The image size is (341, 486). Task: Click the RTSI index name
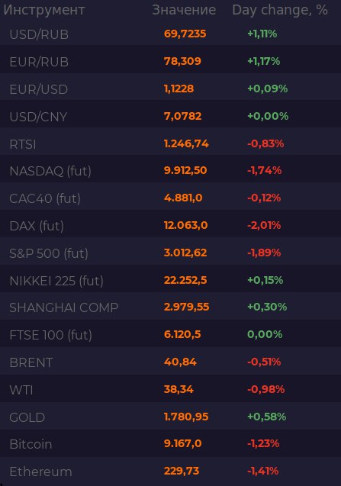23,144
